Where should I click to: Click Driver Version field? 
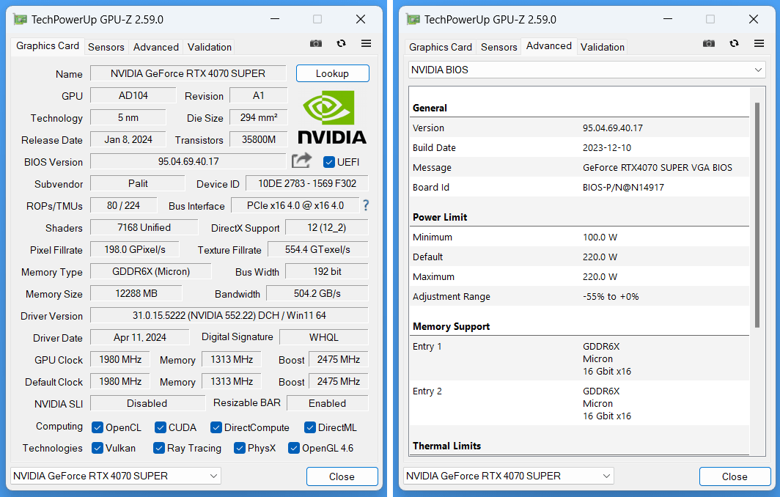point(229,315)
